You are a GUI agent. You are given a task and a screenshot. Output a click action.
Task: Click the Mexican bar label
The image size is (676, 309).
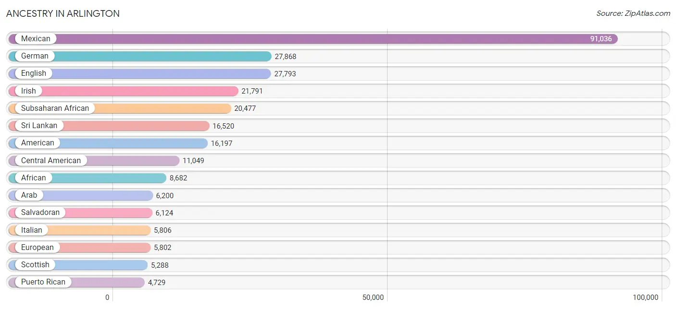[x=36, y=39]
